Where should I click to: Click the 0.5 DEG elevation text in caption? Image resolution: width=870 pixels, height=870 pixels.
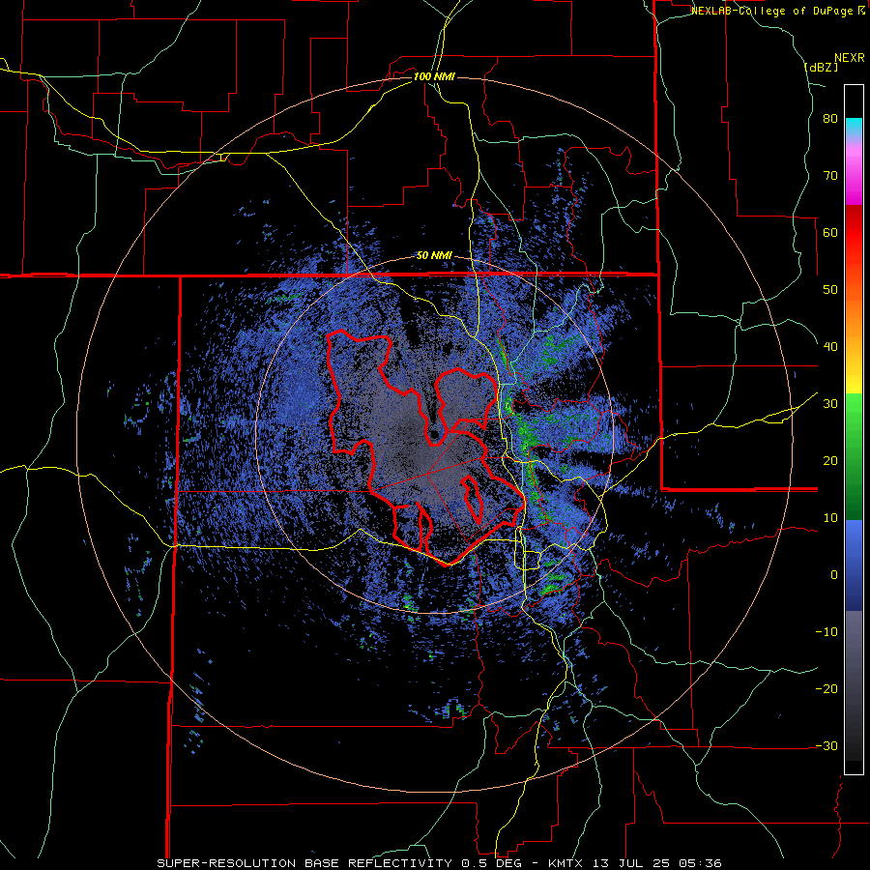coord(494,863)
